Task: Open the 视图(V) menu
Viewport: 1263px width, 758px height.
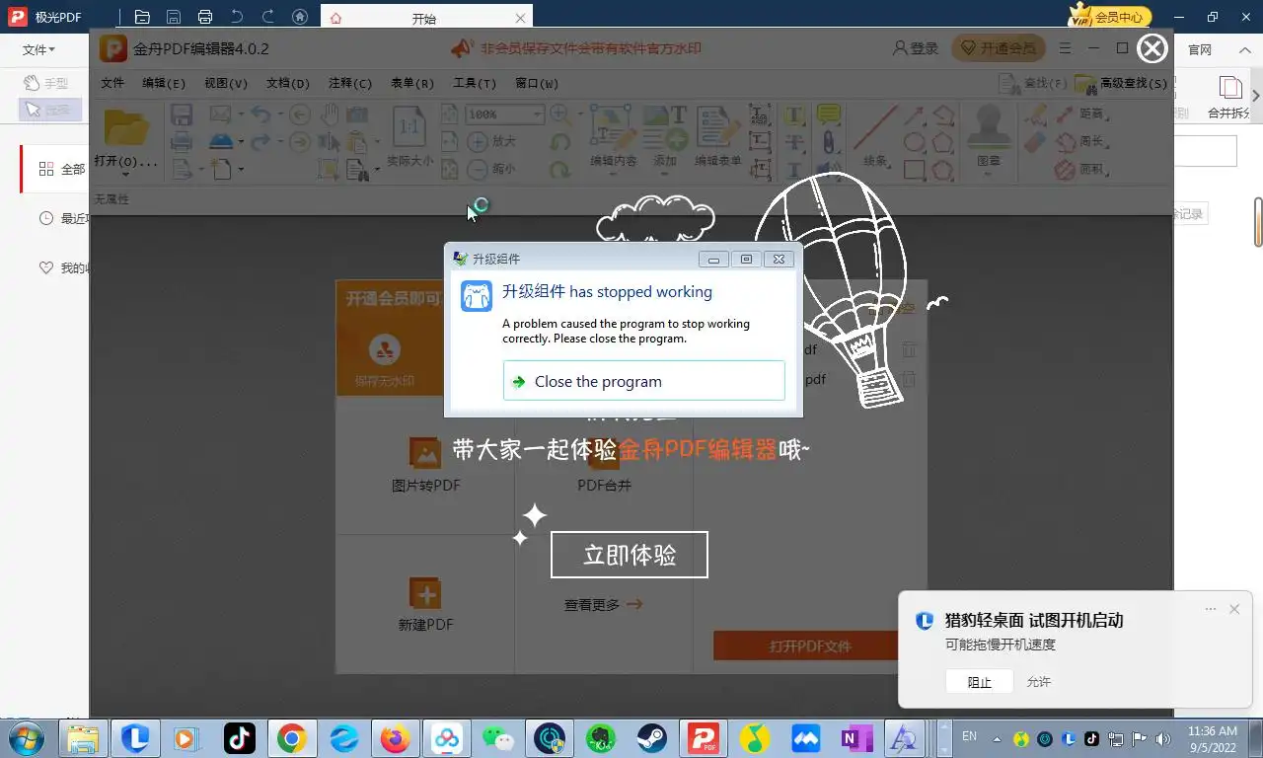Action: 226,83
